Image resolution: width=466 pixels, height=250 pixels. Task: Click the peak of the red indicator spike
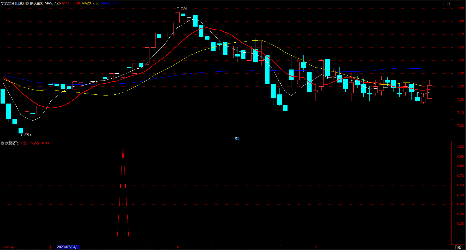[123, 147]
